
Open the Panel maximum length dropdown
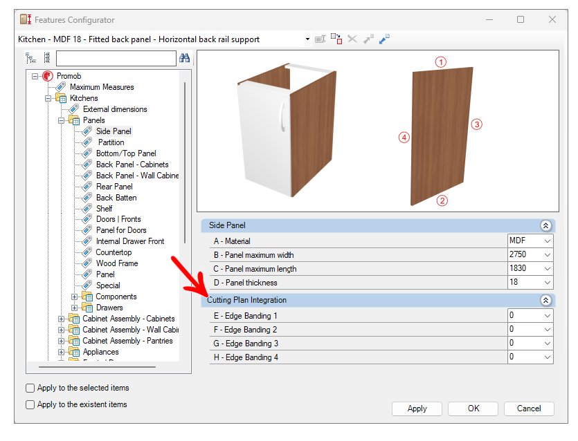(548, 269)
